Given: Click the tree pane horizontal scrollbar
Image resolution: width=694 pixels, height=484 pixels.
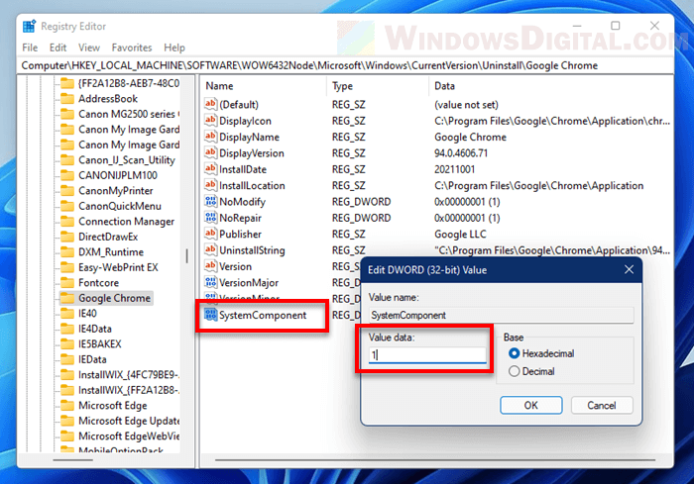Looking at the screenshot, I should point(73,460).
